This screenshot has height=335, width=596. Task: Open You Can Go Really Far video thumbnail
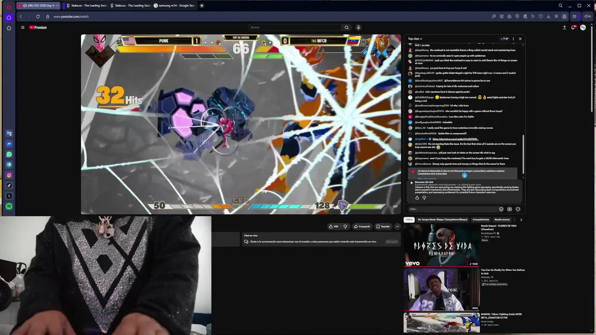pyautogui.click(x=442, y=289)
